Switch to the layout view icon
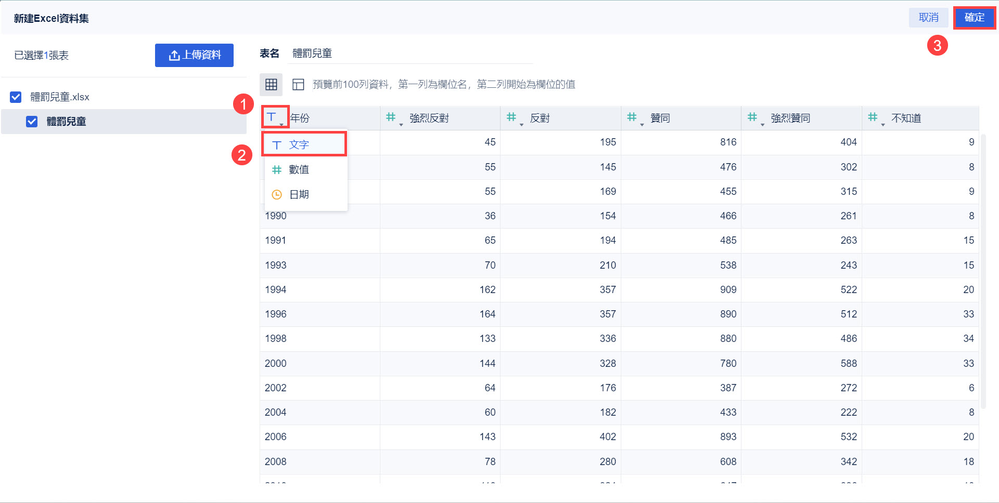The image size is (999, 503). [x=298, y=85]
